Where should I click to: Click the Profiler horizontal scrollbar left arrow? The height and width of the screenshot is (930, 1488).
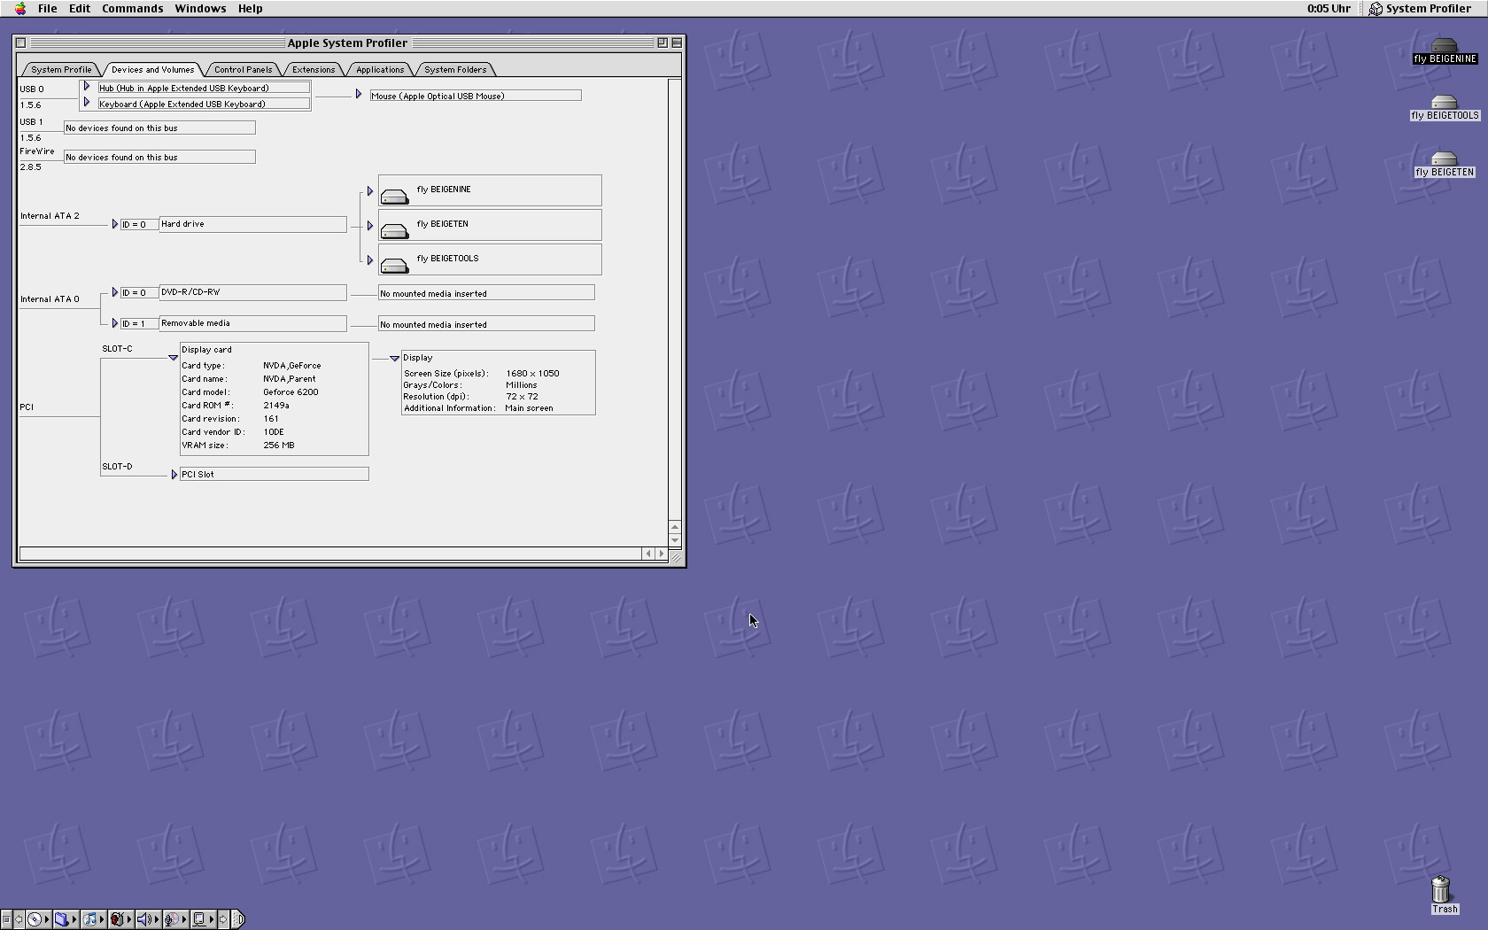click(648, 554)
